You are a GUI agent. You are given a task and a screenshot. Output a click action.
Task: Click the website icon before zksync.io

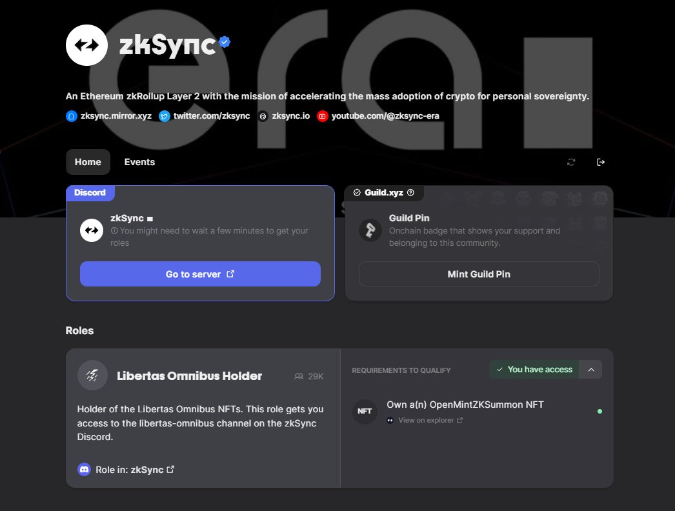(x=263, y=116)
